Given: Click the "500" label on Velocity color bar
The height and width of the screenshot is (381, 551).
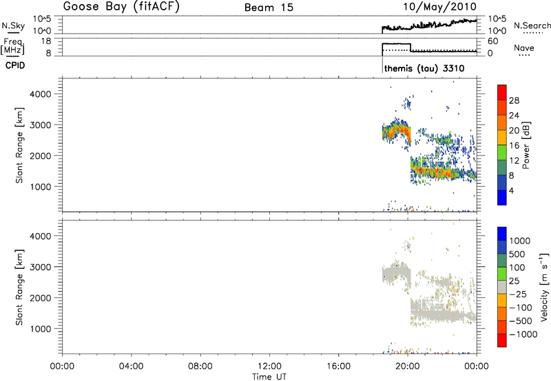Looking at the screenshot, I should [x=517, y=254].
